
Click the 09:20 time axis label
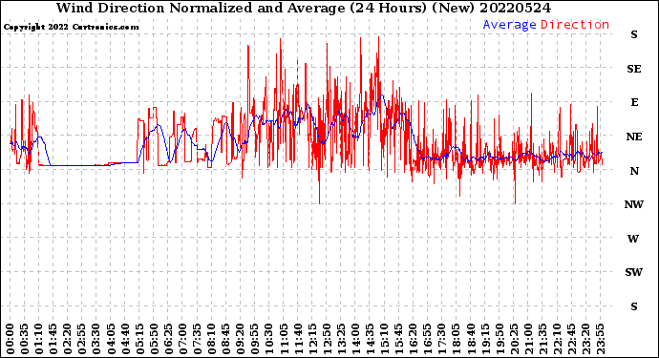[x=240, y=339]
